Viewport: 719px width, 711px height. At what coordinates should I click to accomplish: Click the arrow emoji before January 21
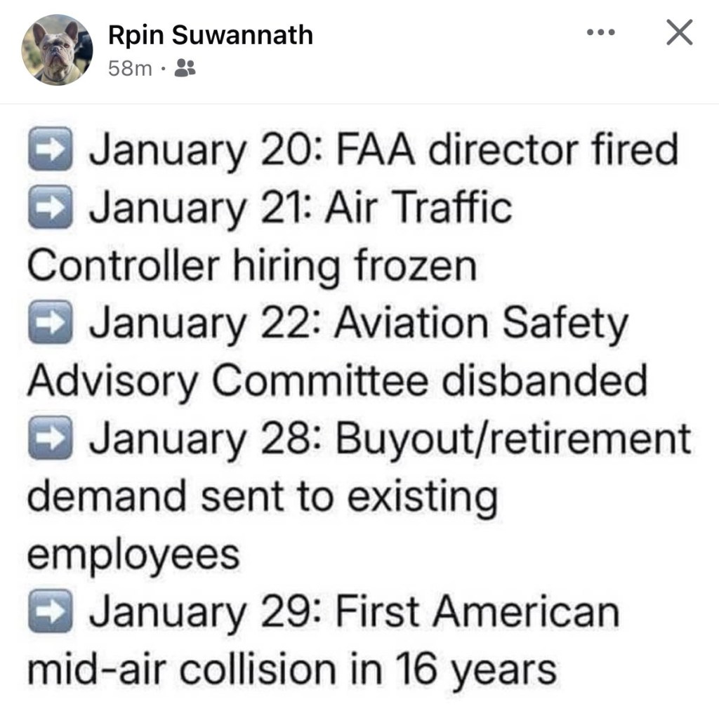pyautogui.click(x=49, y=208)
